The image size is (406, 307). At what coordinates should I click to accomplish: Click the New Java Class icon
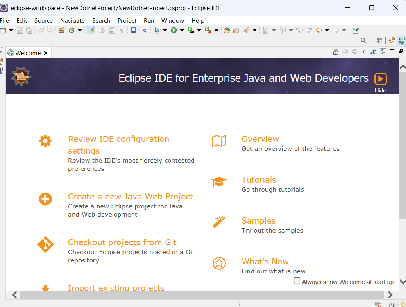click(x=71, y=31)
